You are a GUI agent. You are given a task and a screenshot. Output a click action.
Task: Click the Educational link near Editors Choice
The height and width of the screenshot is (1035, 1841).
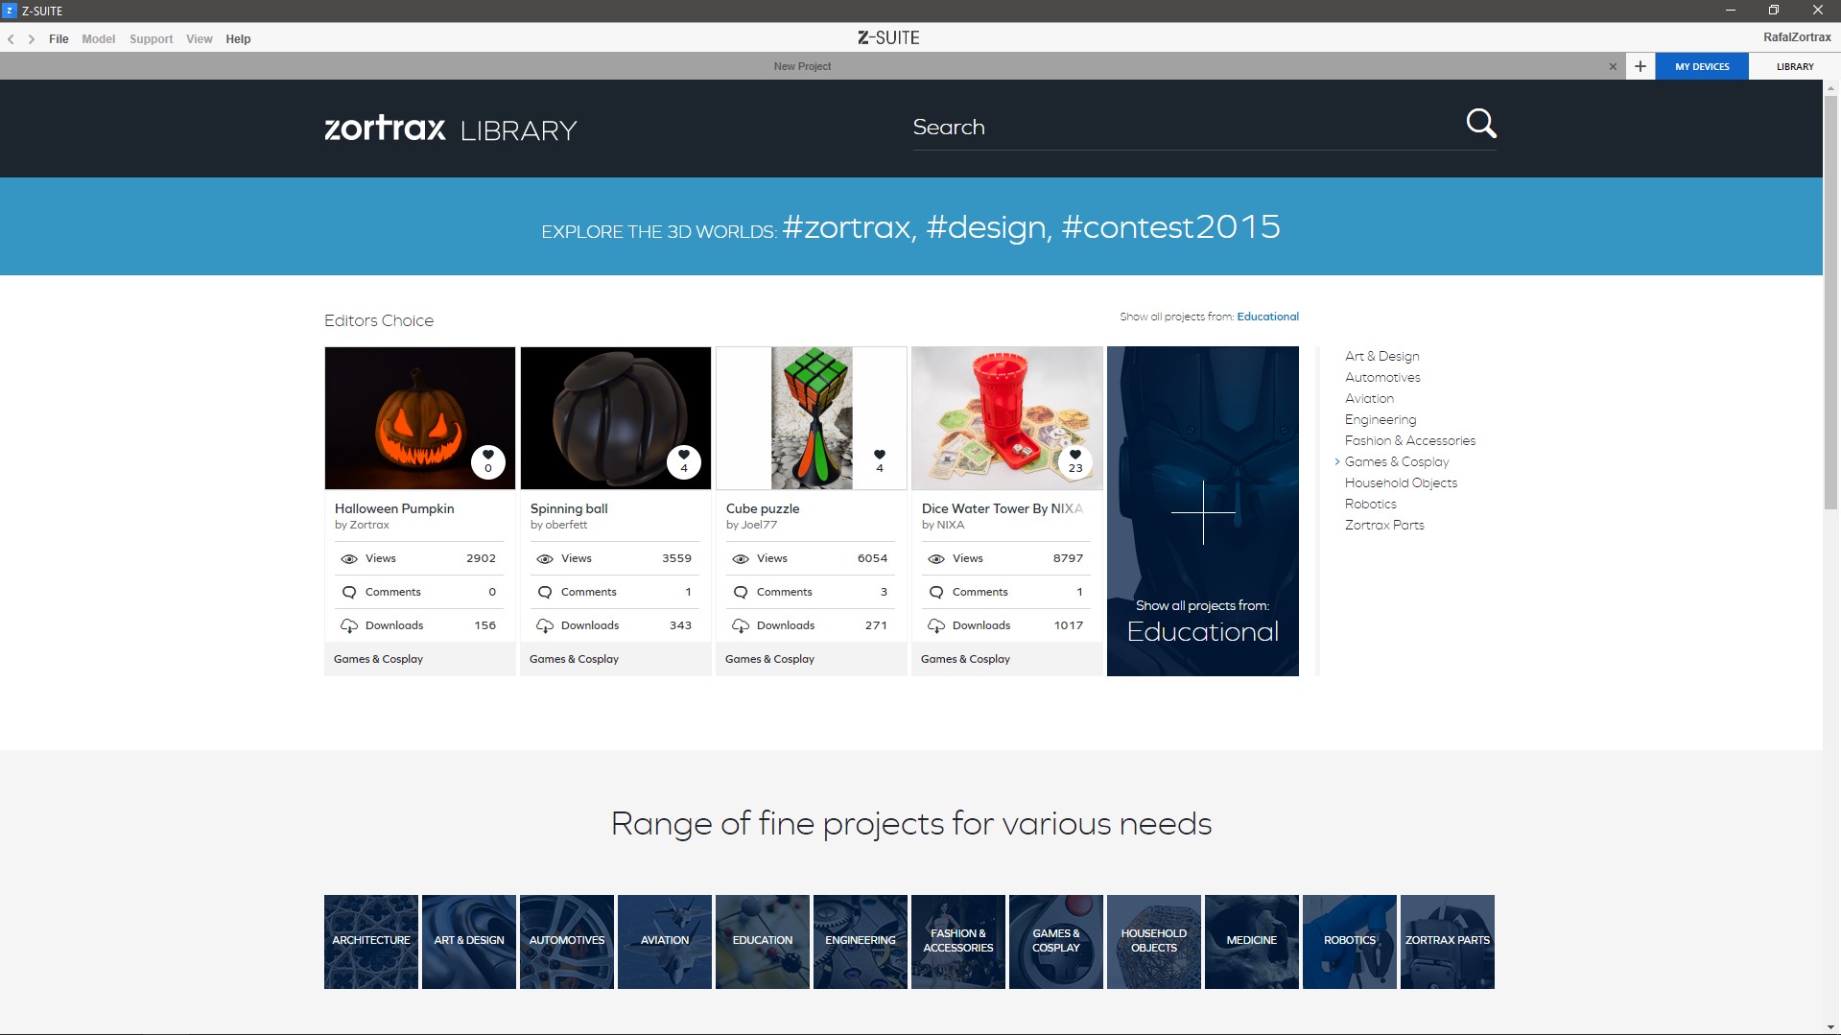[x=1267, y=317]
